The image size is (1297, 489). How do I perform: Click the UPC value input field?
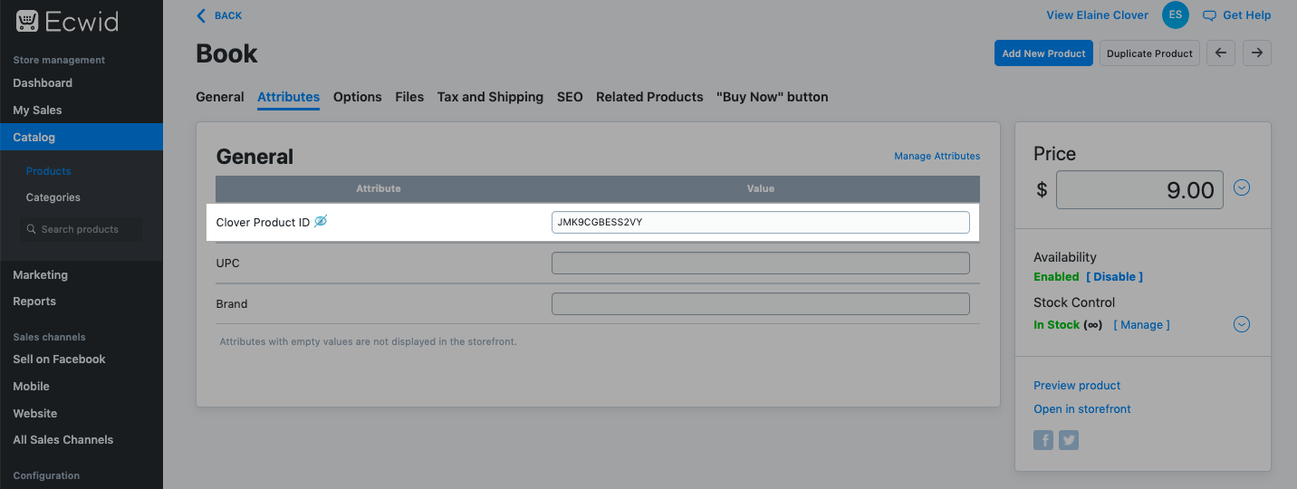coord(760,264)
